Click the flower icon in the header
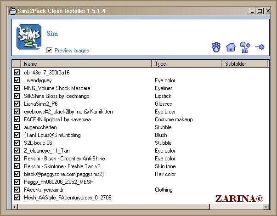277x216 pixels. [x=216, y=47]
